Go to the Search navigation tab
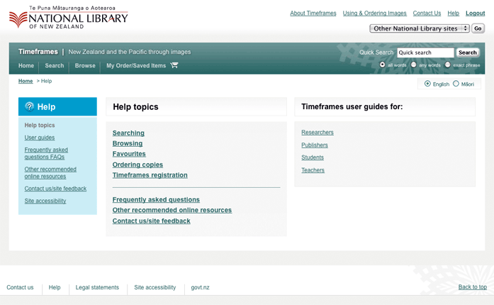The width and height of the screenshot is (494, 305). [x=55, y=66]
